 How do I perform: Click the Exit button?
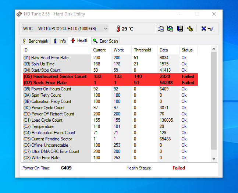(207, 29)
